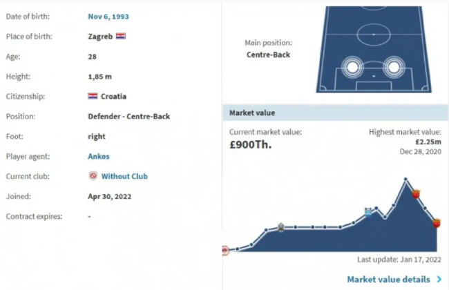This screenshot has height=290, width=449.
Task: Click the grey club crest on market value chart
Action: point(281,227)
